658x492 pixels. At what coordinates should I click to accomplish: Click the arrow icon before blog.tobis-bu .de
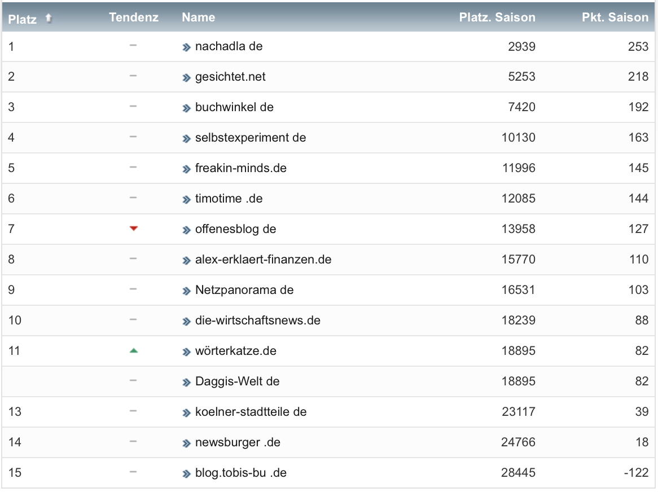tap(186, 474)
